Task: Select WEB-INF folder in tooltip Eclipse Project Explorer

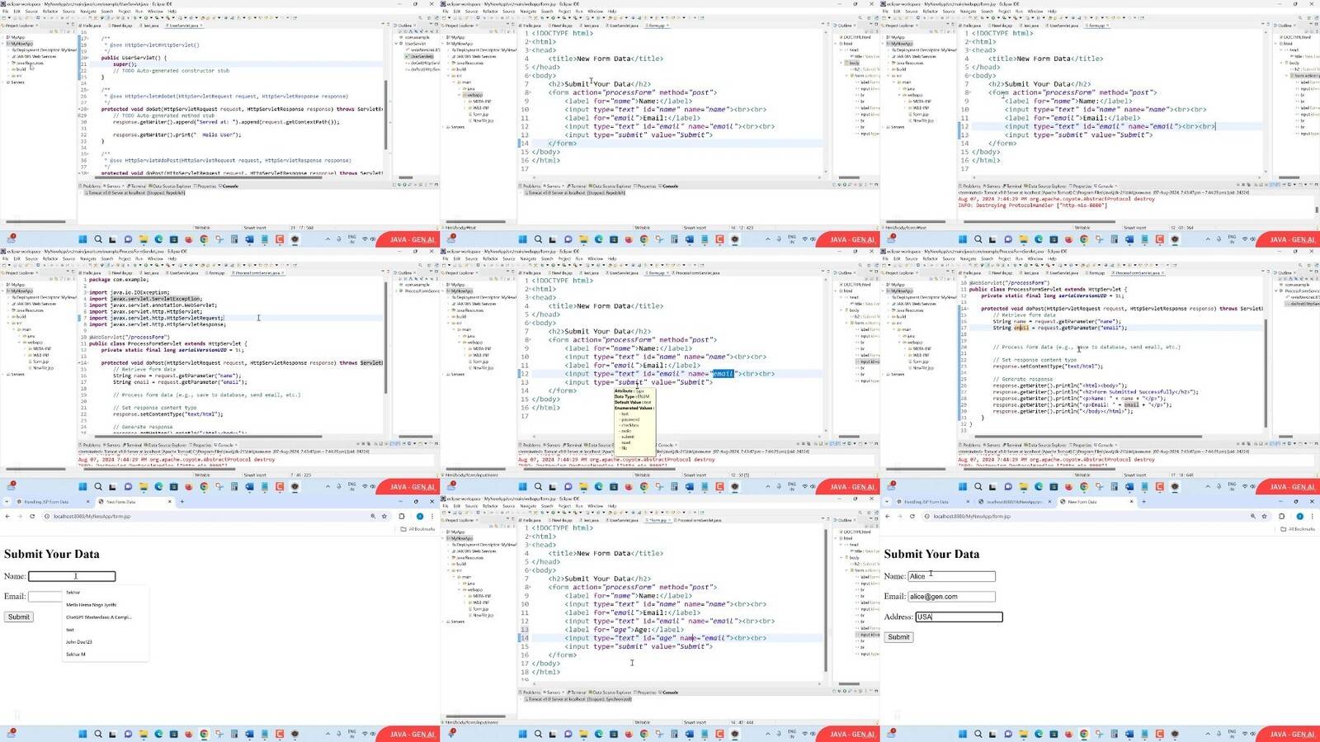Action: tap(480, 355)
